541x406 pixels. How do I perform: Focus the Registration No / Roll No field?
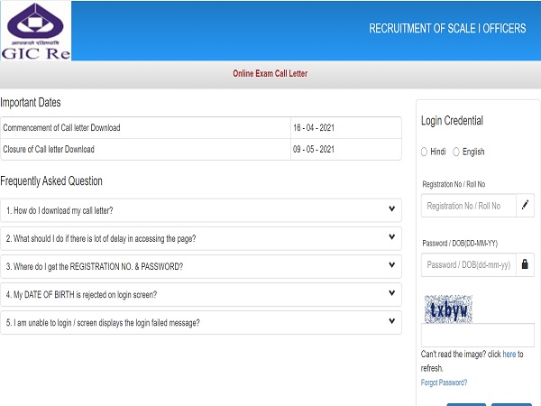click(468, 206)
